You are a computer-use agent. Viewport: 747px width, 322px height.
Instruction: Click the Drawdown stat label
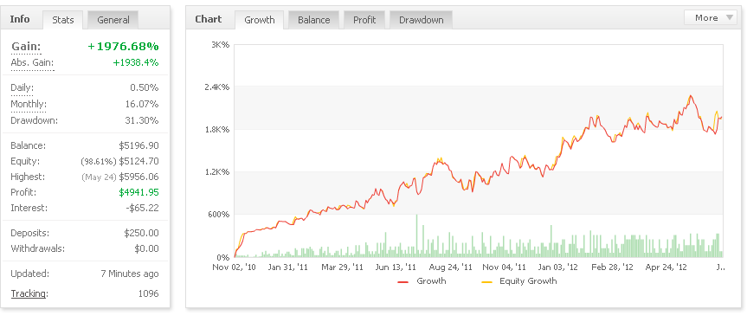tap(35, 120)
